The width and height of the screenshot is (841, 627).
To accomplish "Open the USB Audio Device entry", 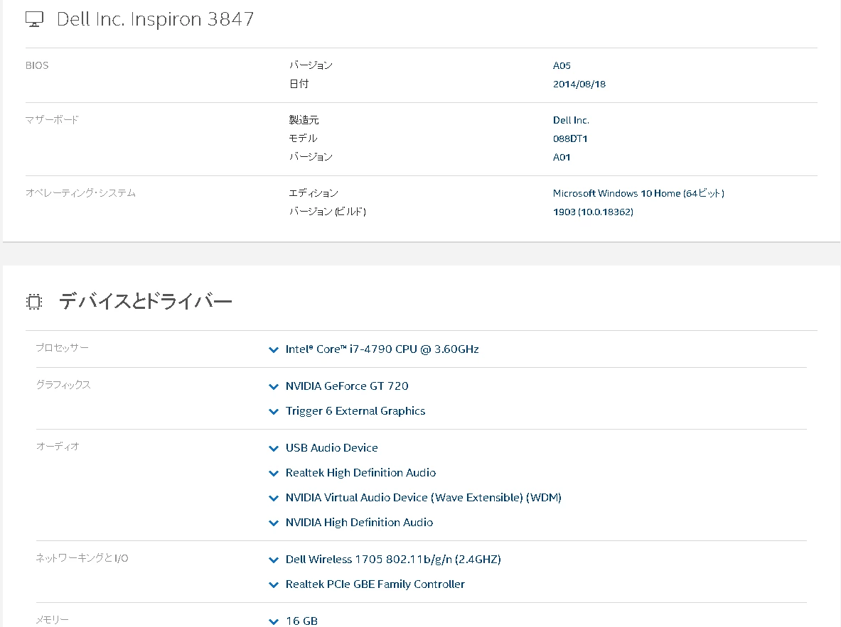I will click(331, 448).
